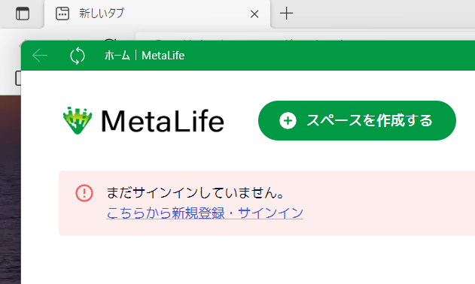Click the red warning exclamation icon

84,193
